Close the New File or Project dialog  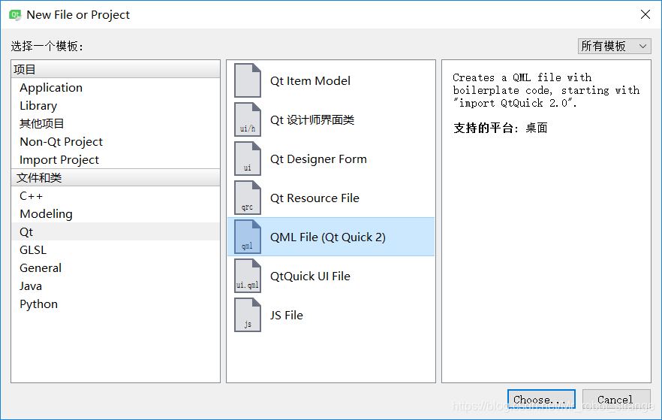(645, 14)
